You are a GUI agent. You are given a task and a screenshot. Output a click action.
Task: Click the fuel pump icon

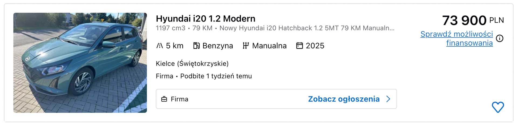(196, 46)
